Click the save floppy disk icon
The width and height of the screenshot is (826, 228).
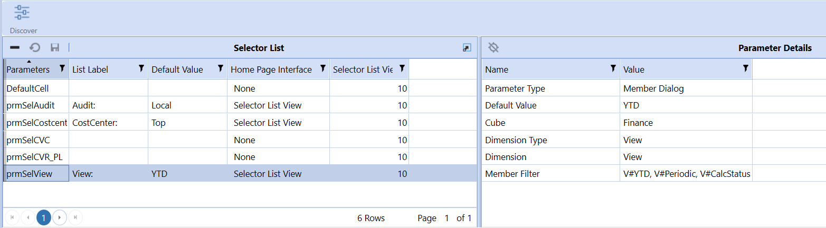(55, 48)
